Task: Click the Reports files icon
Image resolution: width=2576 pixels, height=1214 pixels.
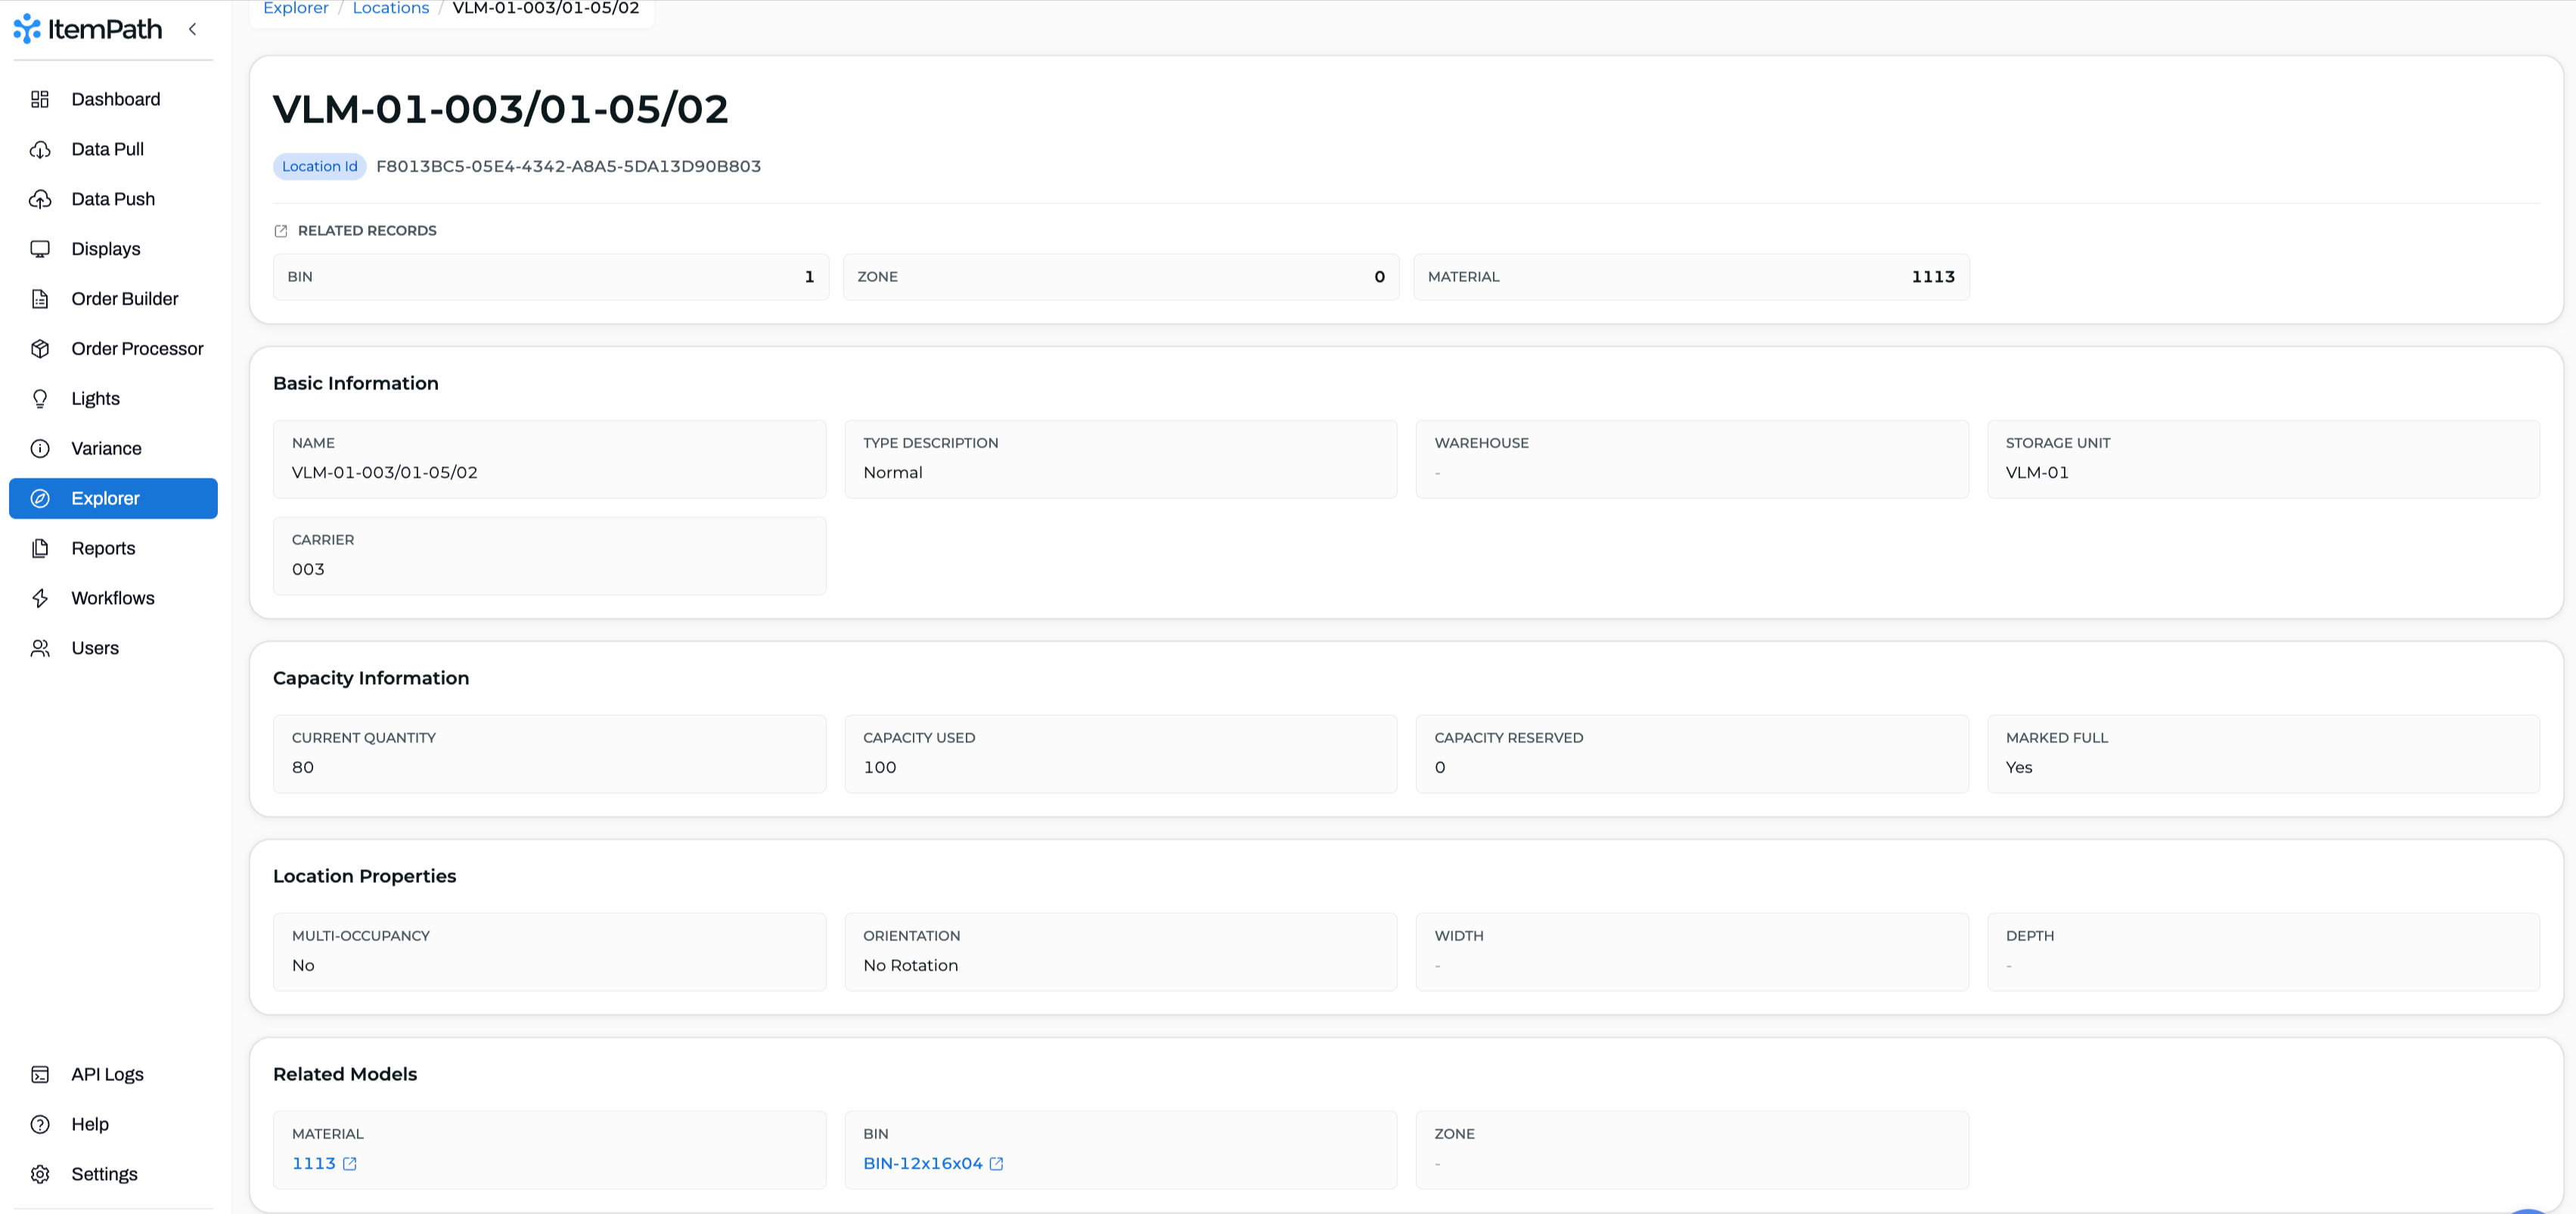Action: pos(40,549)
